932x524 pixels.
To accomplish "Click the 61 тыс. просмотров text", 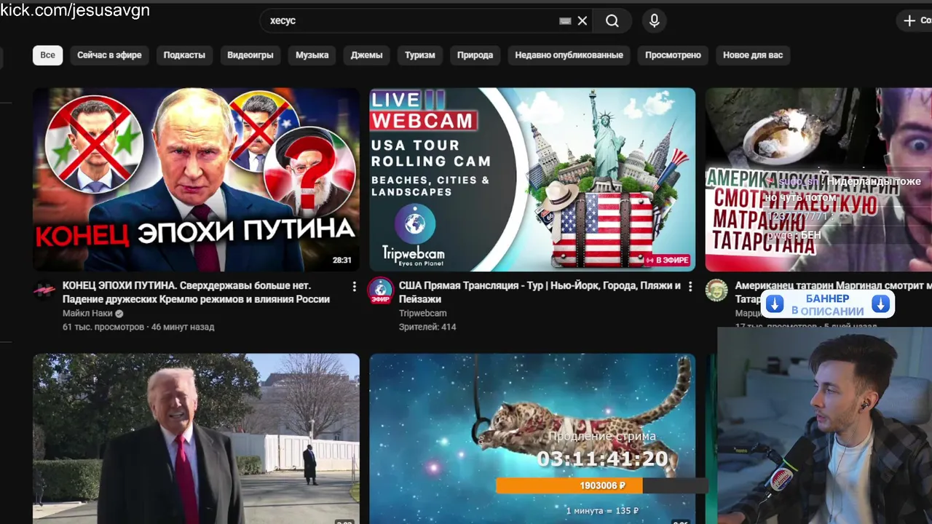I will pos(103,327).
